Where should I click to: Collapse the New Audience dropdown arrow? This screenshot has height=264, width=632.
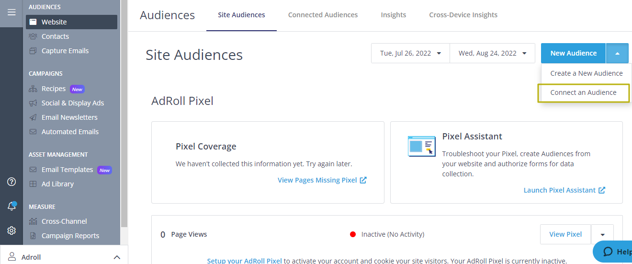tap(618, 53)
